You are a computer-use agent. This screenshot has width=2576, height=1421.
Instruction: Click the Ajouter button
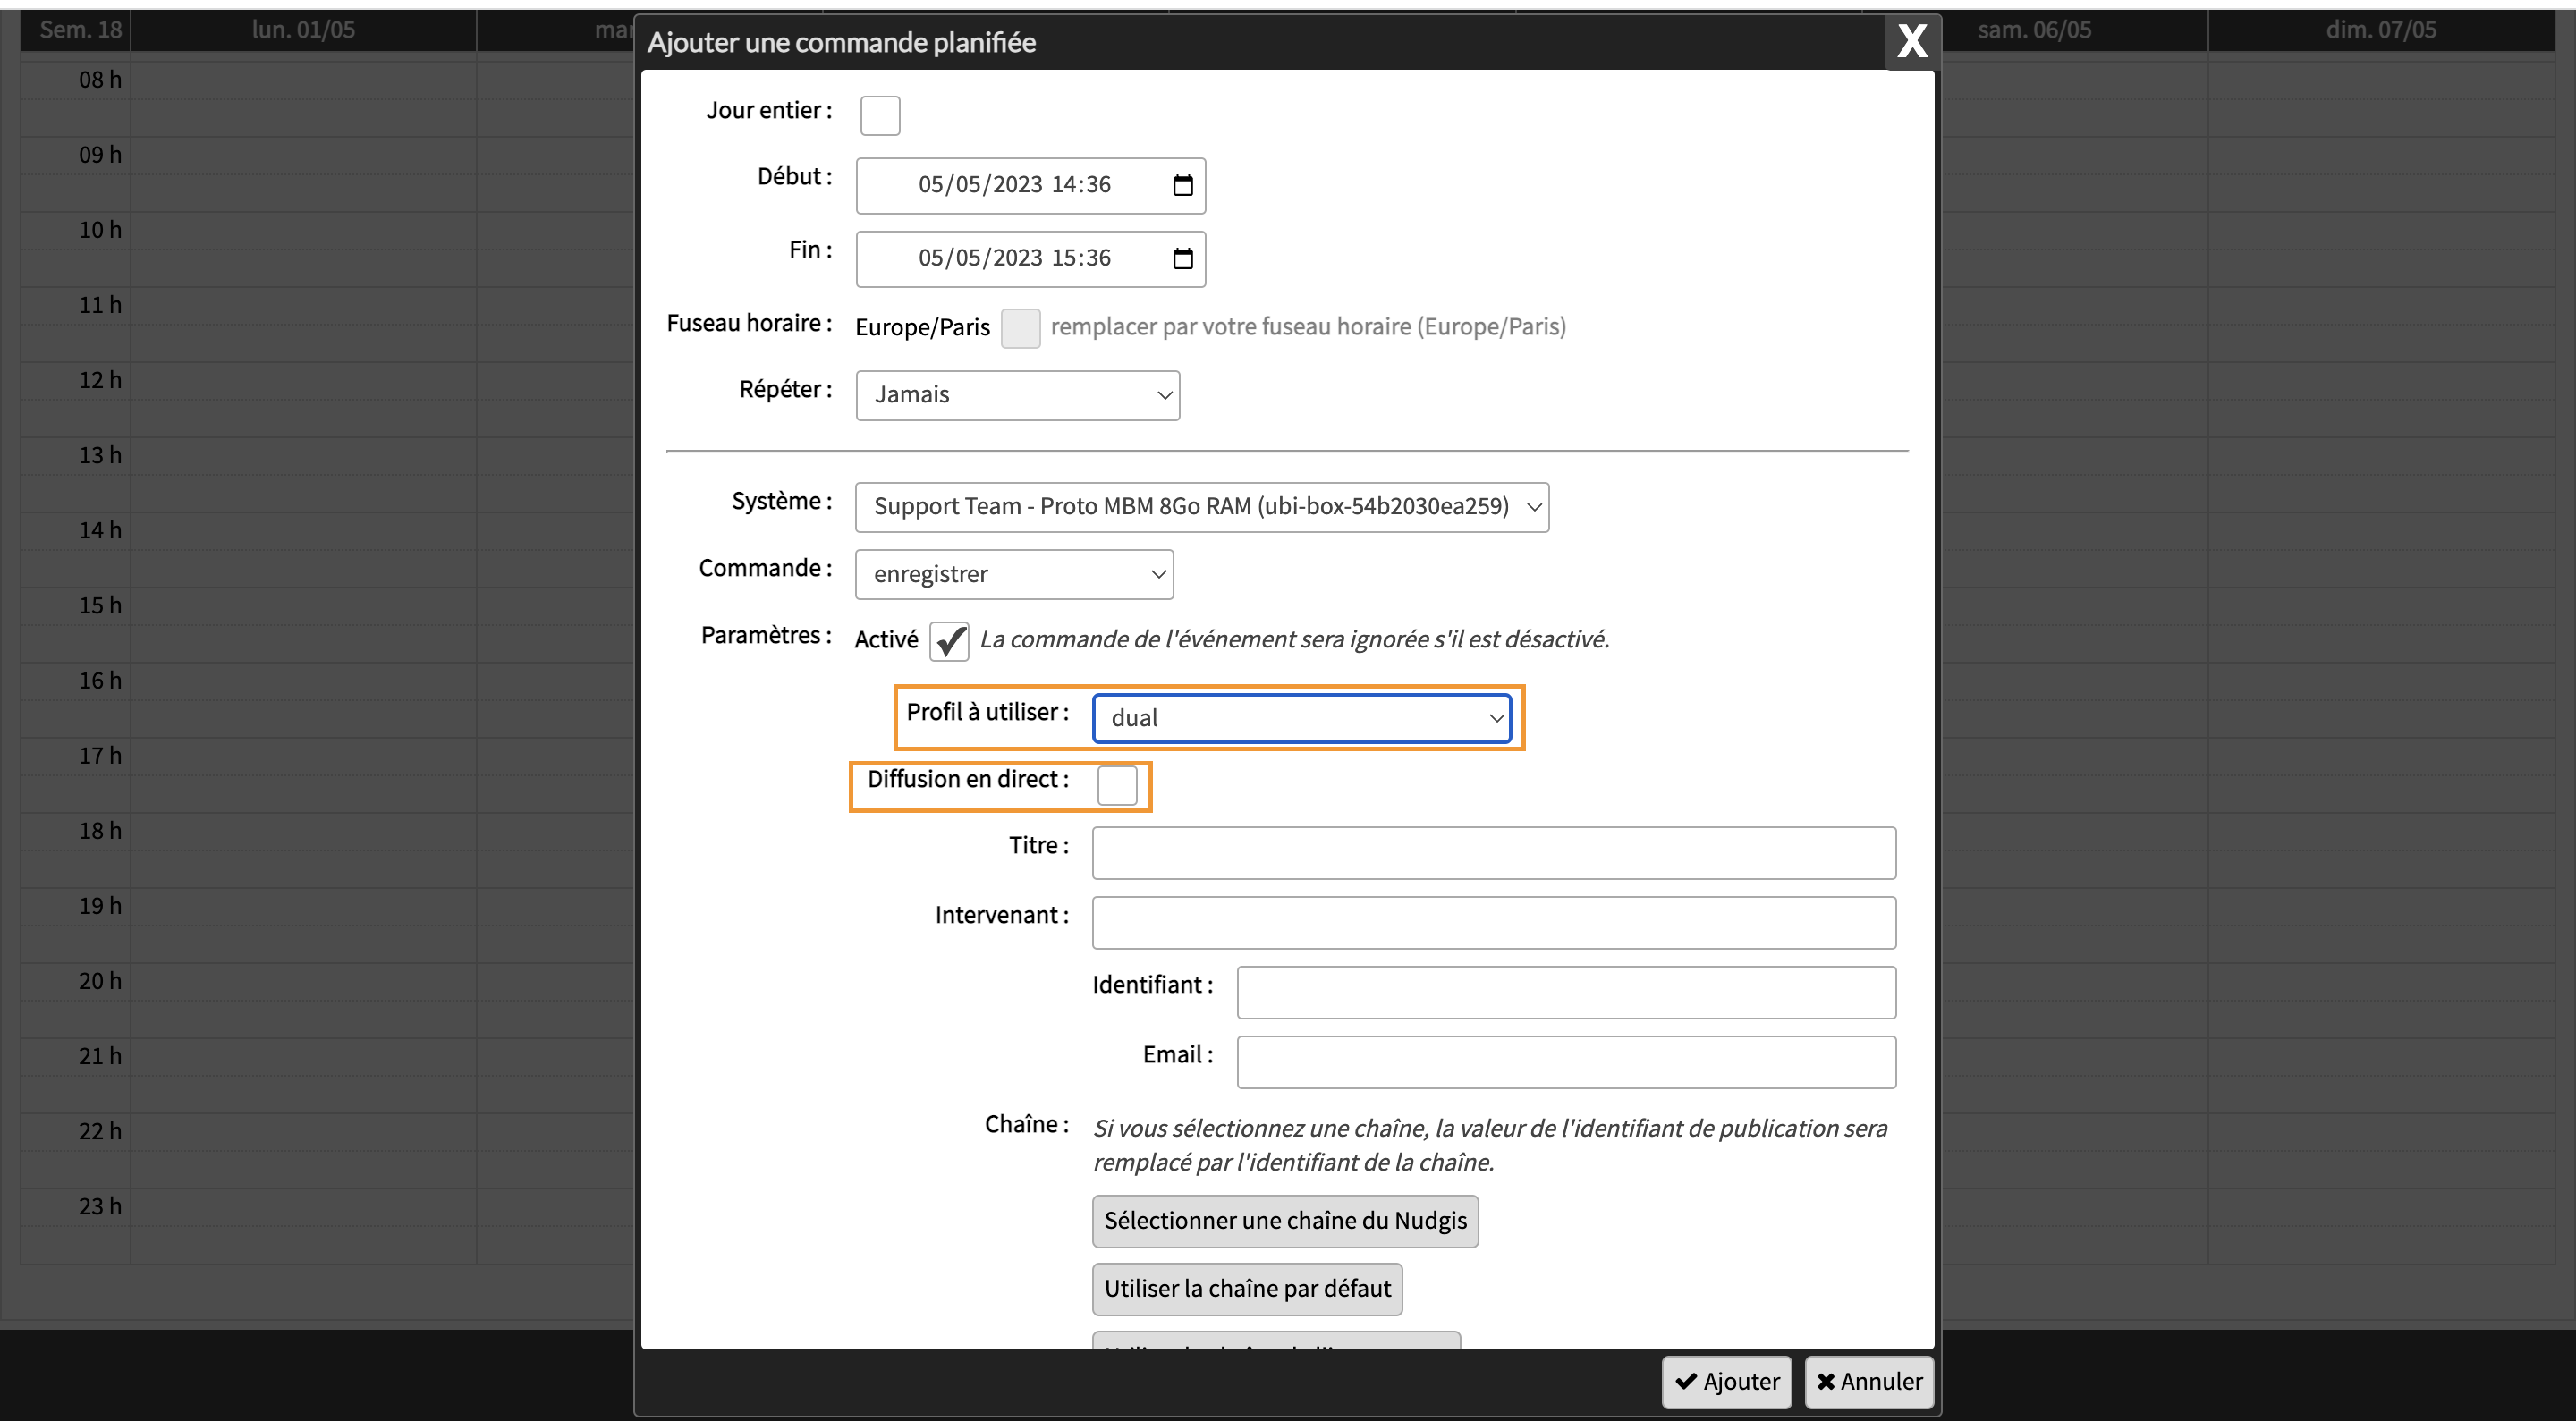pyautogui.click(x=1727, y=1382)
